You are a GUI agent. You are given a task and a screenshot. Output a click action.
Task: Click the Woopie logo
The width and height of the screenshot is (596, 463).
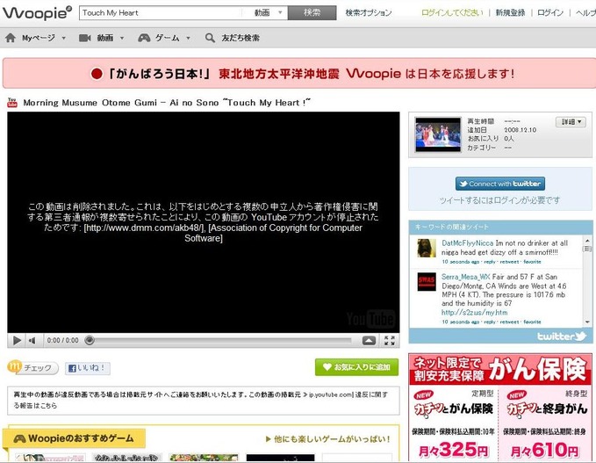point(37,12)
